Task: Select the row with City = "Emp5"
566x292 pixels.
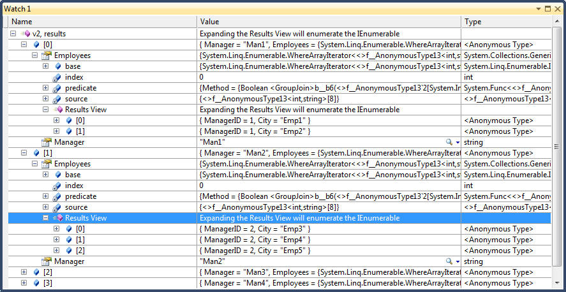Action: pos(255,251)
